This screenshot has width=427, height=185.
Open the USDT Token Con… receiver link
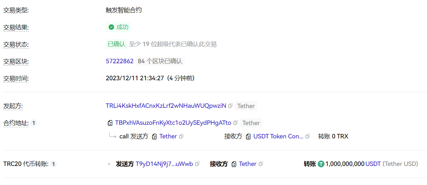tap(278, 136)
